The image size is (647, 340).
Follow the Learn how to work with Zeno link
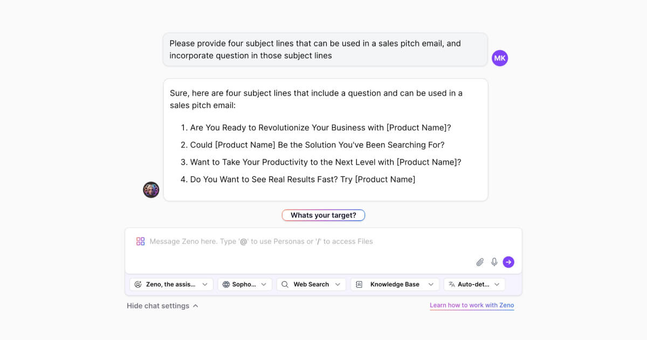pos(472,305)
